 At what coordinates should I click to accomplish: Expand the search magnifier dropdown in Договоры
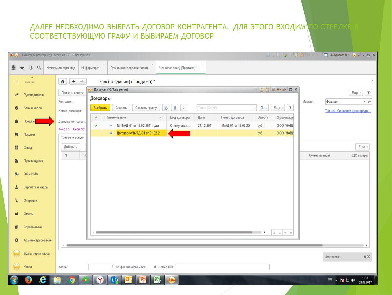tap(264, 108)
